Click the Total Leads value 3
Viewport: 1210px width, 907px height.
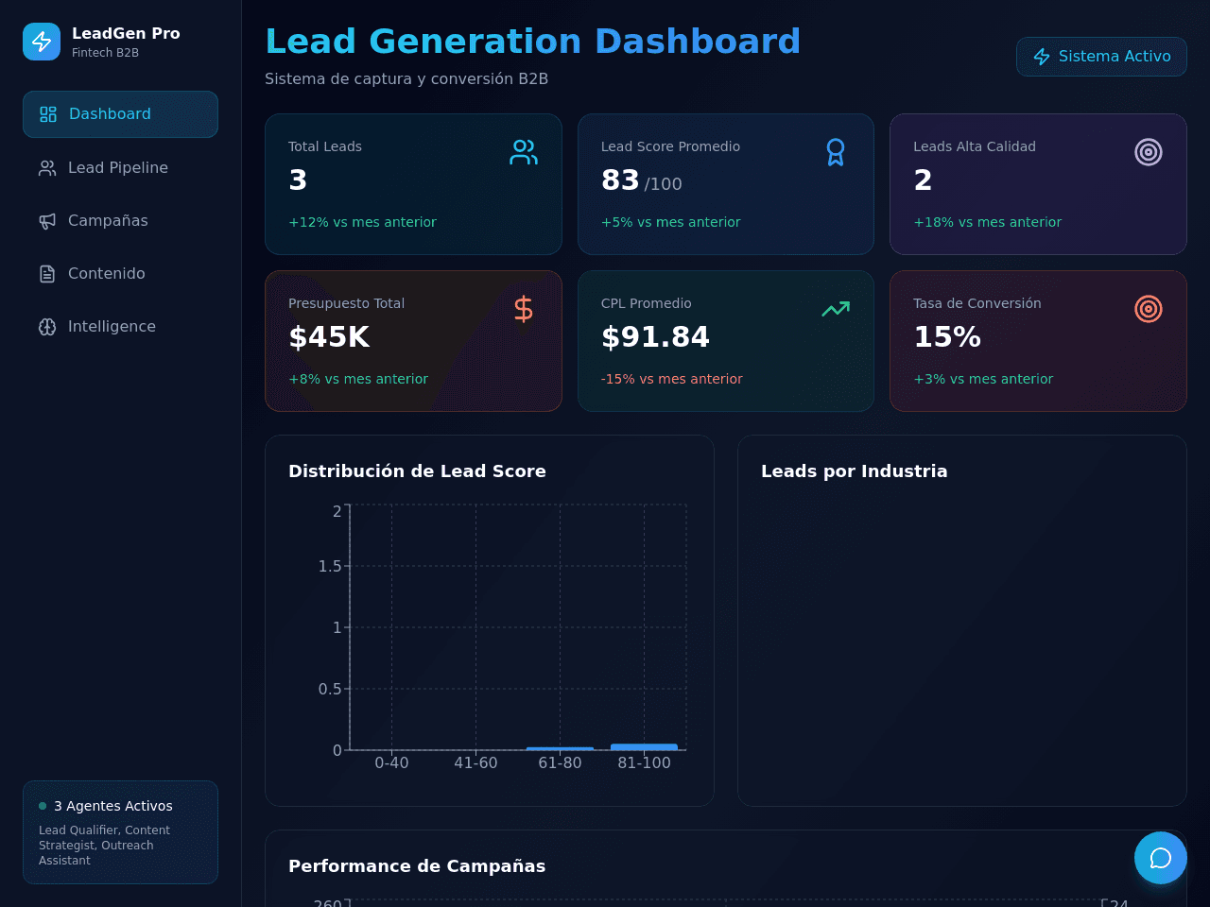tap(298, 180)
